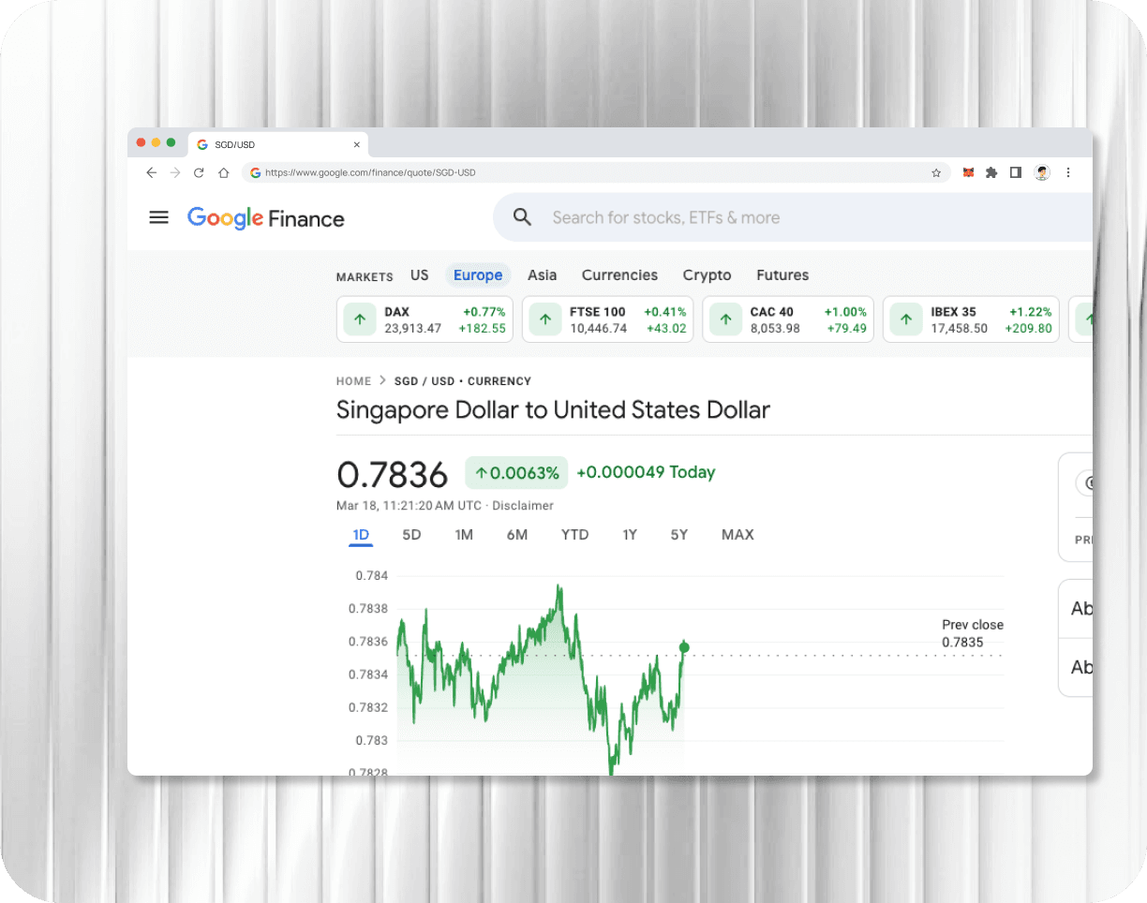The width and height of the screenshot is (1147, 903).
Task: Open the Disclaimer link
Action: coord(523,506)
